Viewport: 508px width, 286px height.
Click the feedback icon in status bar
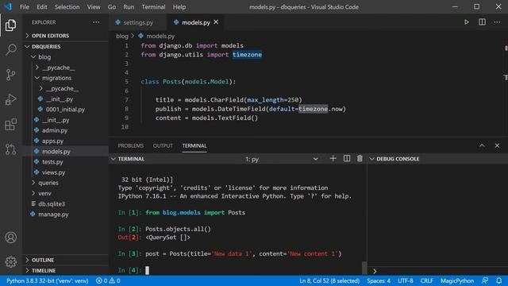click(485, 280)
